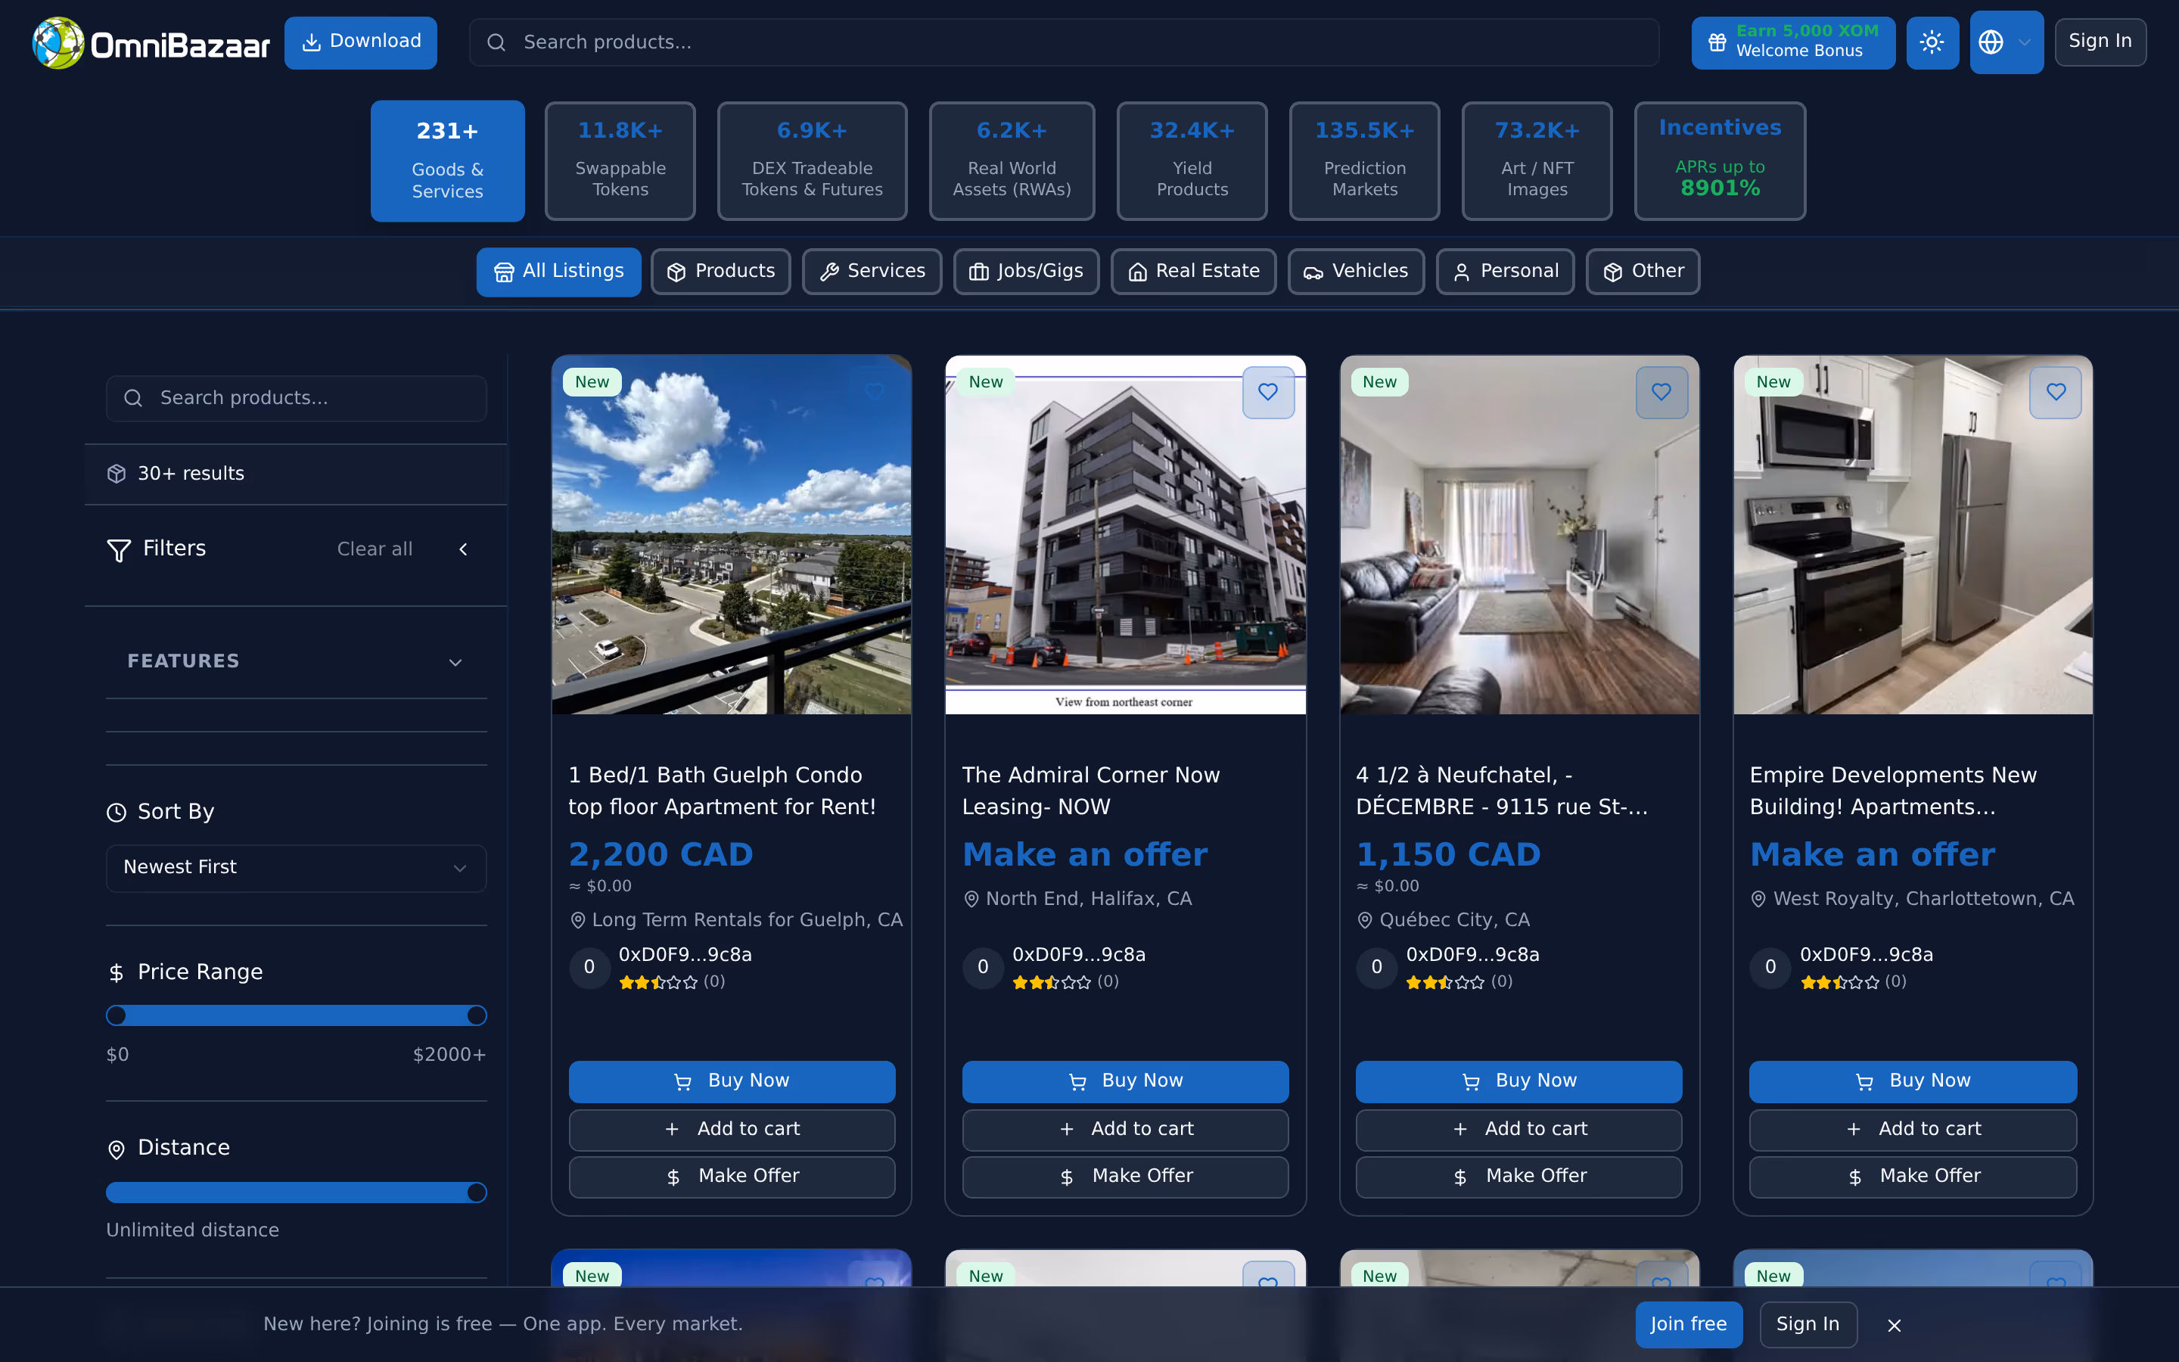Click Sign In in the bottom banner
The image size is (2179, 1362).
coord(1808,1324)
